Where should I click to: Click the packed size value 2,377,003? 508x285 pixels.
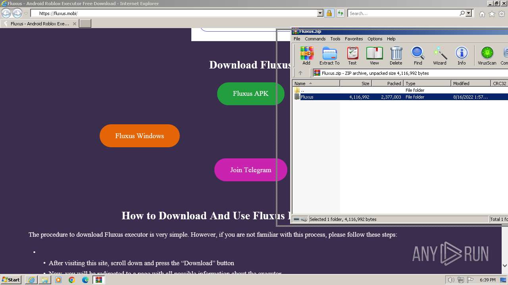(x=391, y=97)
